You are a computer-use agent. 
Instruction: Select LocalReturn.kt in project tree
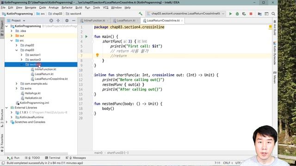click(44, 74)
